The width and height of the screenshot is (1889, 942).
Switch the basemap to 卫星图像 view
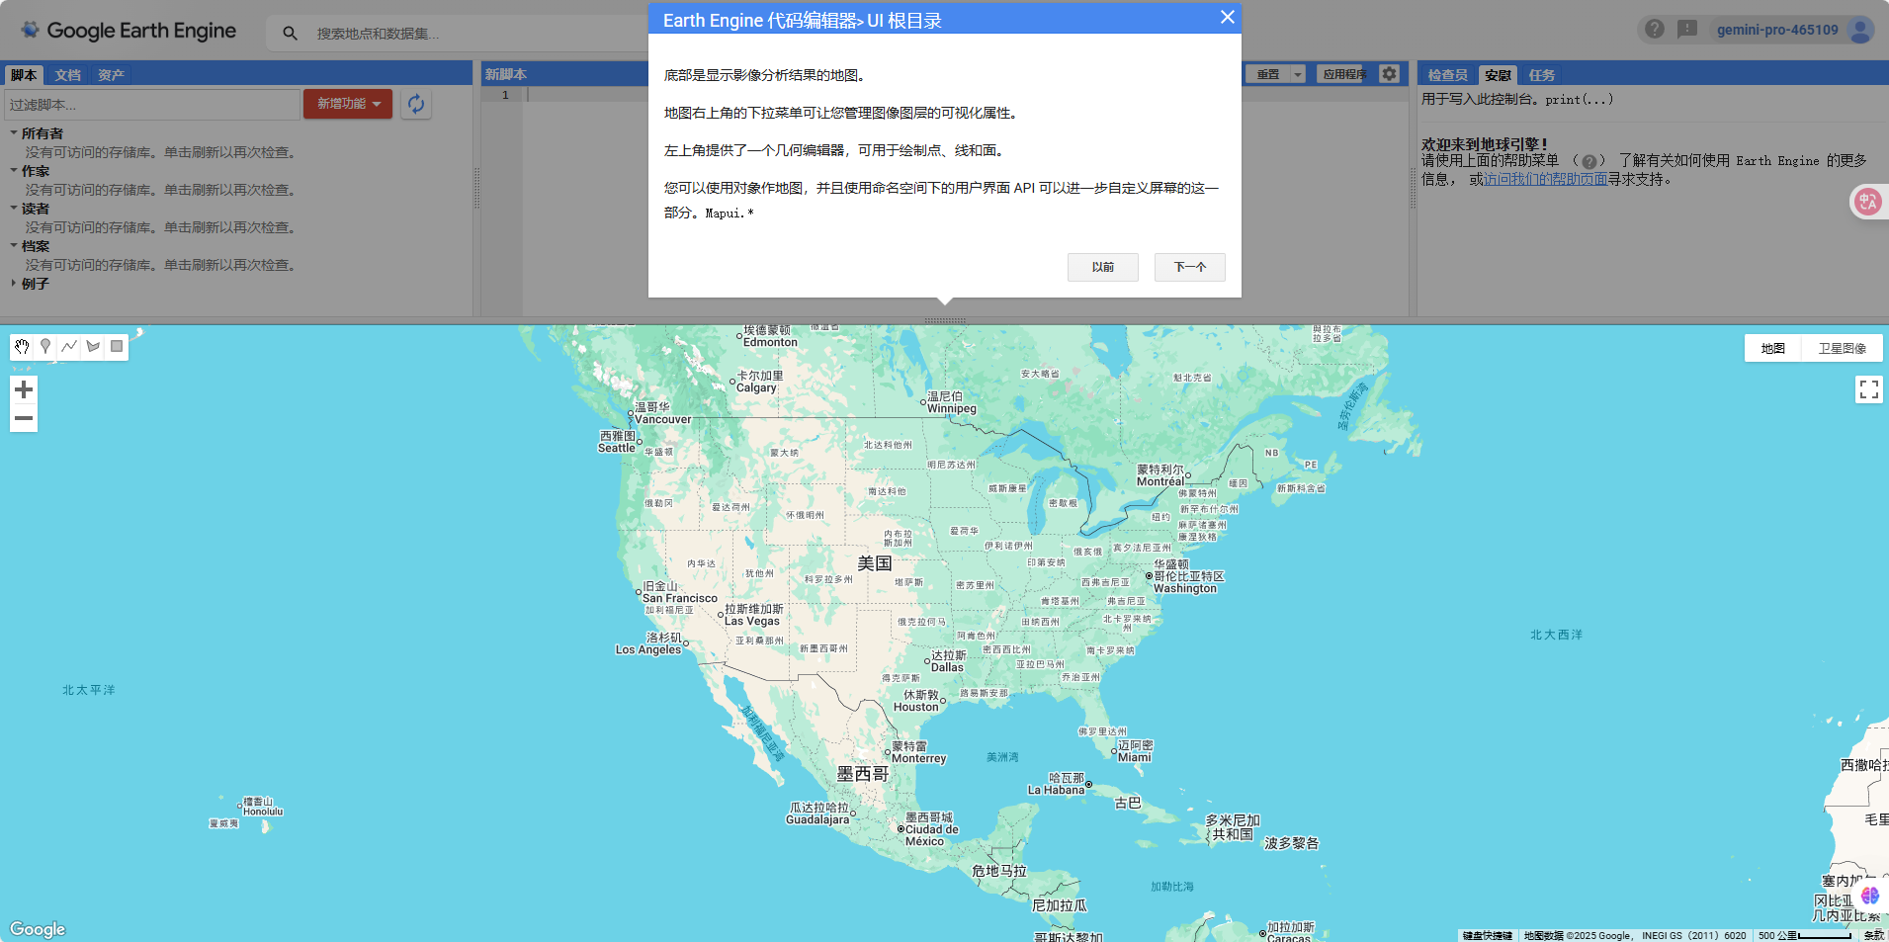[1843, 347]
